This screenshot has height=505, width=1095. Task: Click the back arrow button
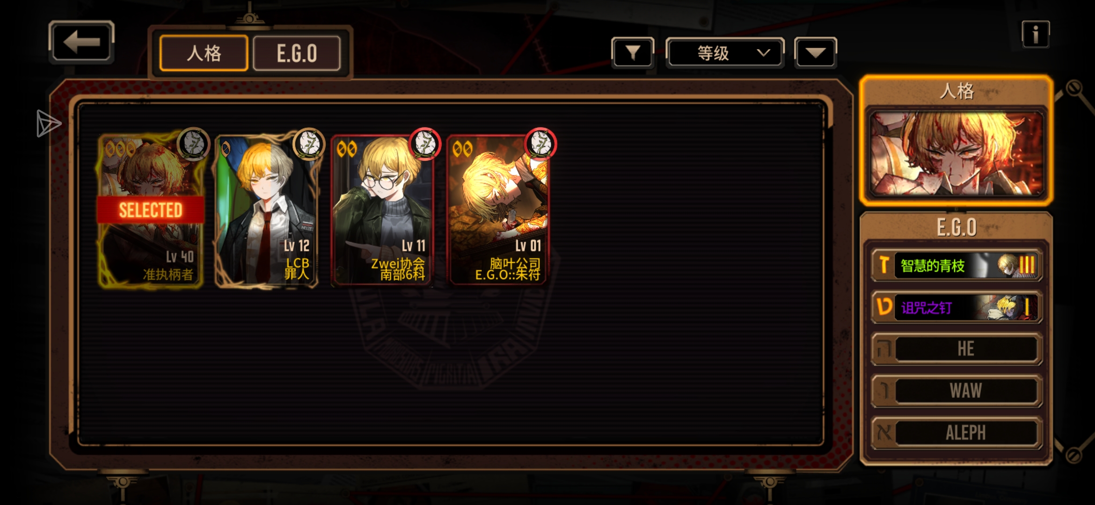(81, 42)
